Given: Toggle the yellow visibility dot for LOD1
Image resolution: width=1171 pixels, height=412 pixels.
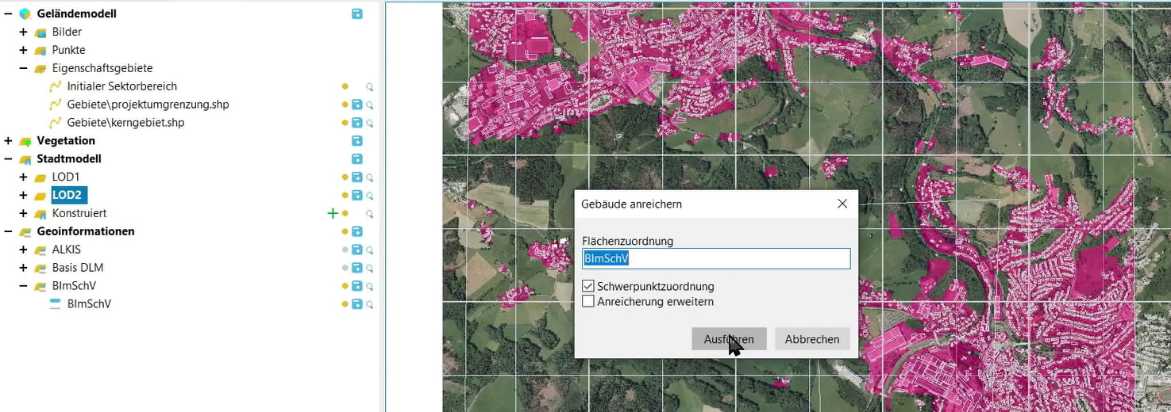Looking at the screenshot, I should point(345,177).
